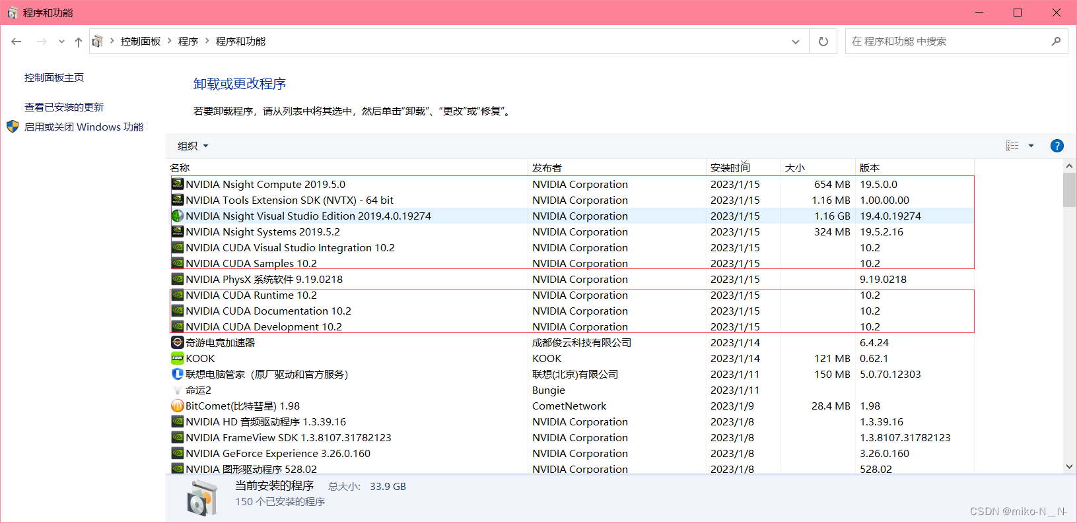This screenshot has height=523, width=1077.
Task: Go up one level with the up arrow
Action: tap(79, 42)
